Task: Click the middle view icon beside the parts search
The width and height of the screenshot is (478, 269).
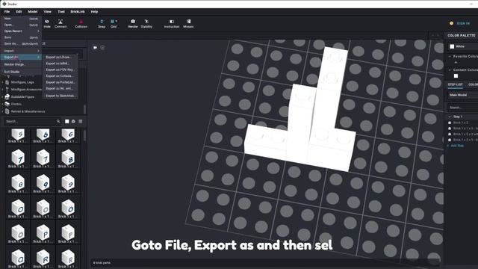Action: click(73, 121)
